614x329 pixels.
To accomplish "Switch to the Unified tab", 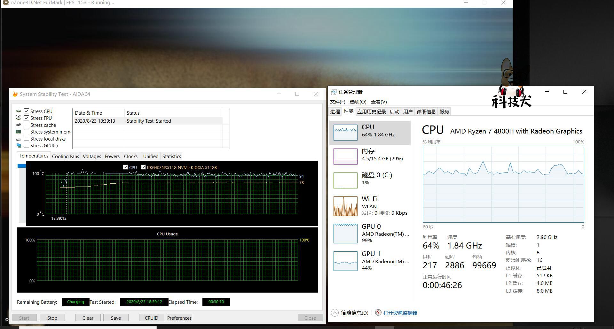I will (x=151, y=156).
